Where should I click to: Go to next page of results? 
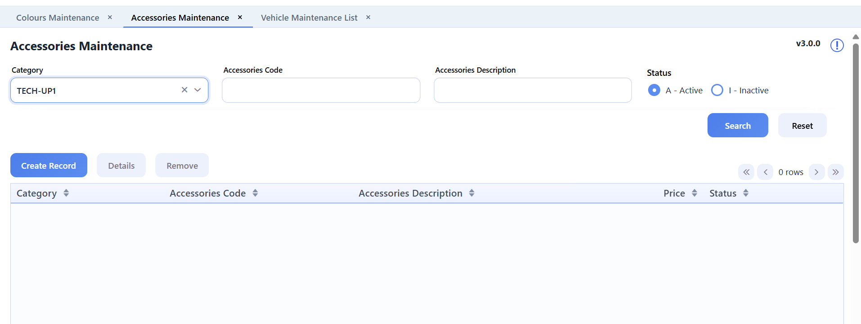click(x=816, y=172)
